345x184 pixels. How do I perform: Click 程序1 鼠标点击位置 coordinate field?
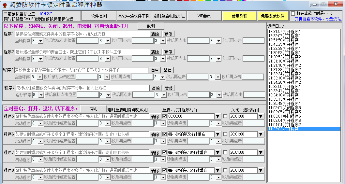(87, 41)
